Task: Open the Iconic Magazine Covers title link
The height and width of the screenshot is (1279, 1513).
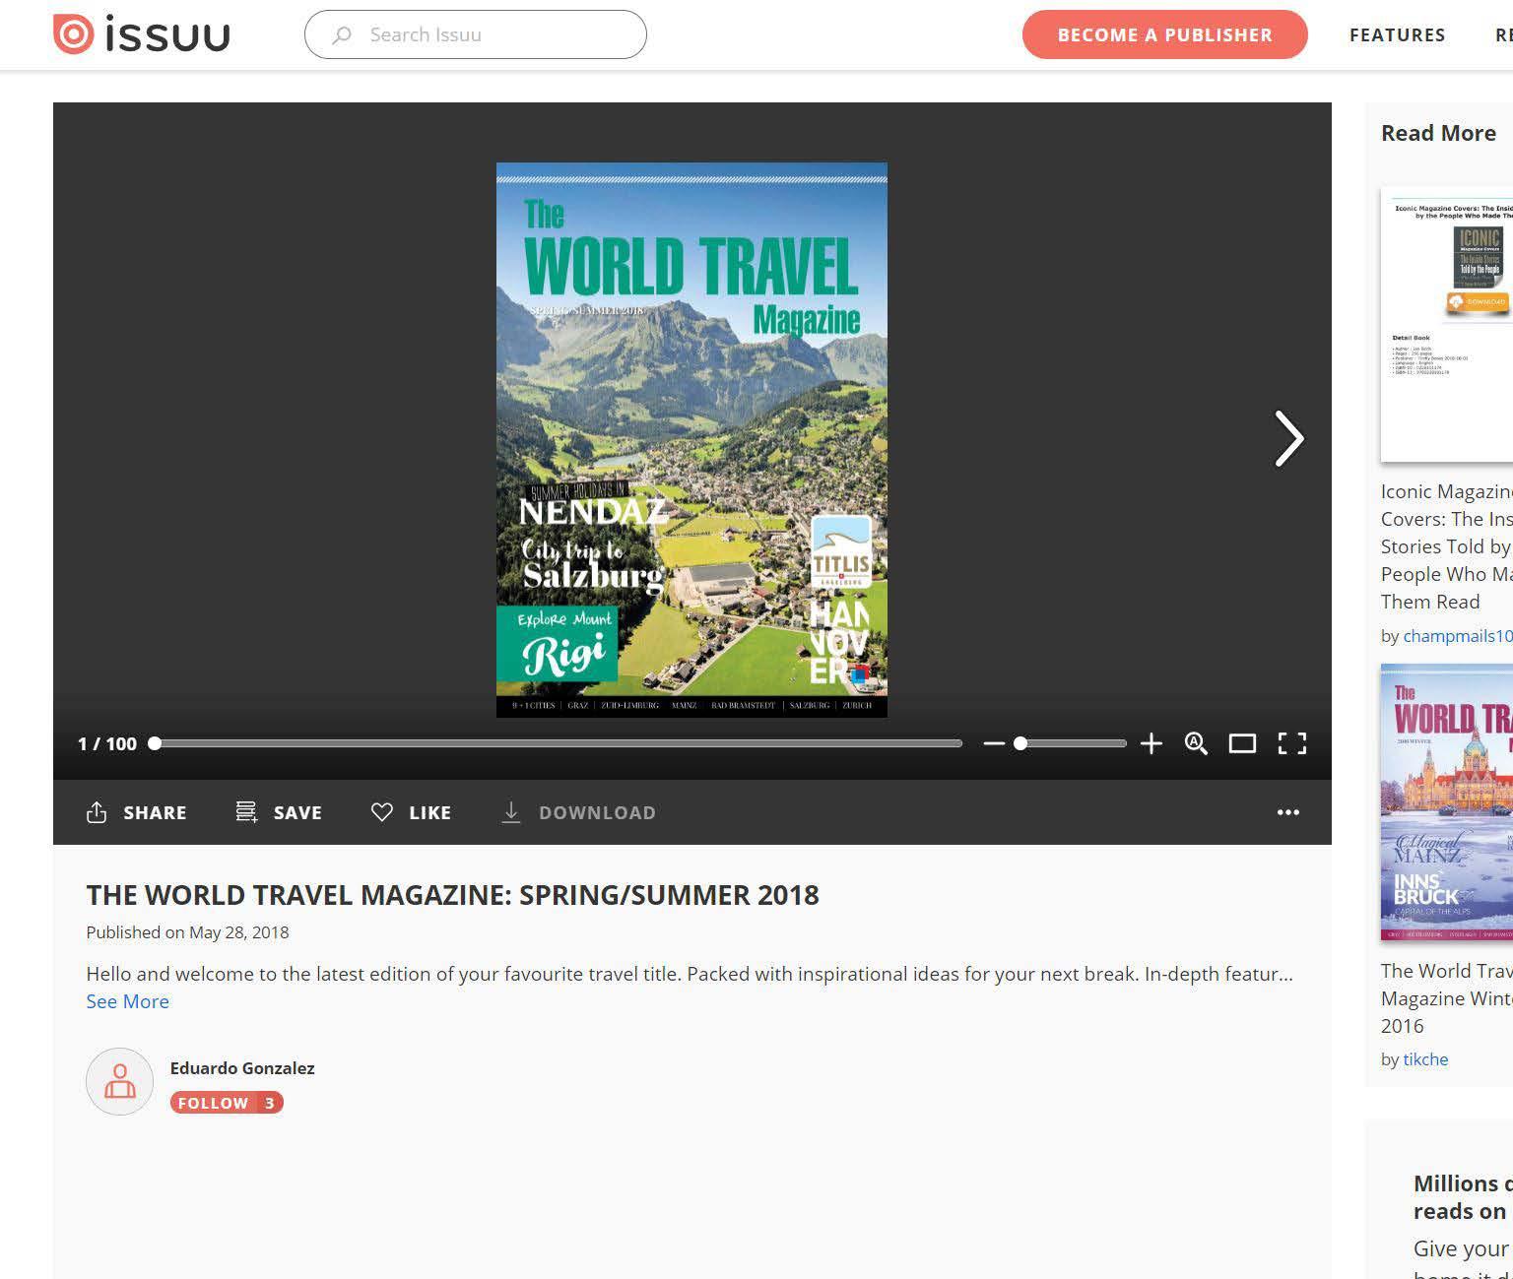Action: click(x=1447, y=546)
